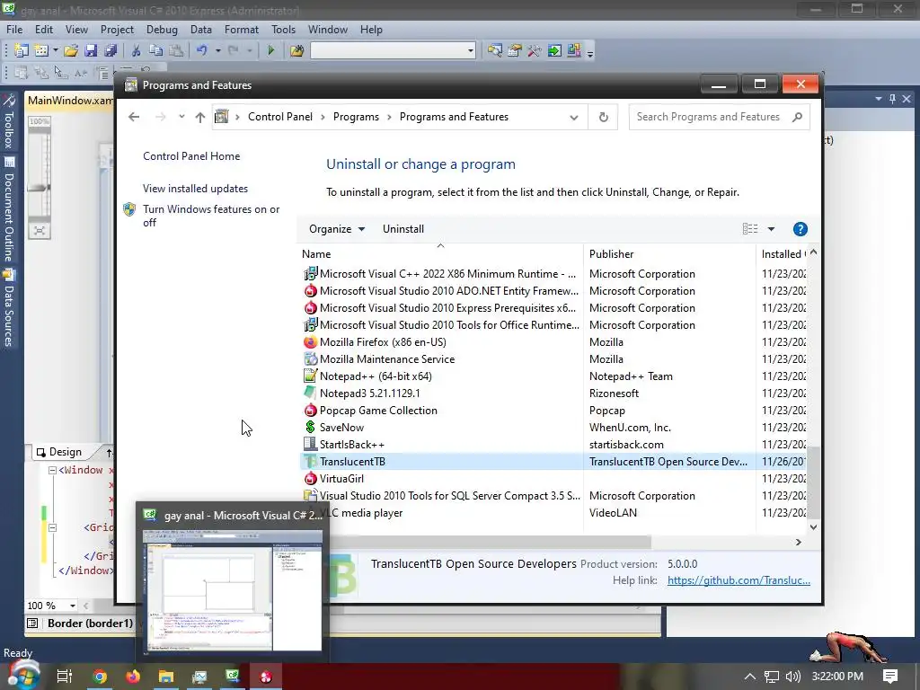Open the Format menu
920x690 pixels.
241,30
